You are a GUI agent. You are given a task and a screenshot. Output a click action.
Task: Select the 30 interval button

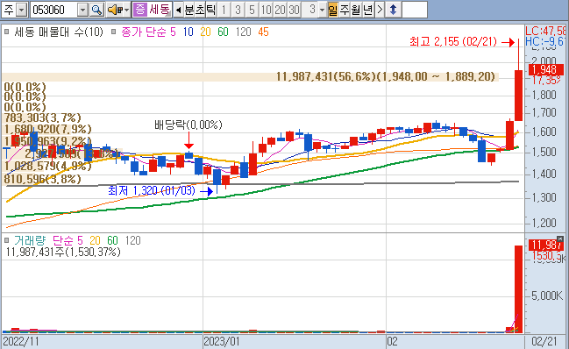(294, 10)
